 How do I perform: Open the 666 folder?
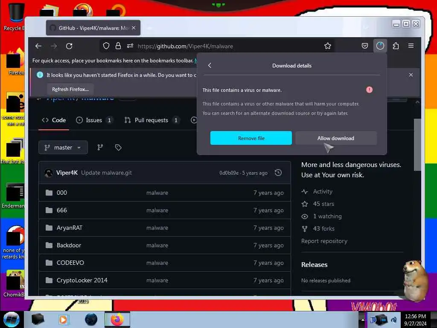pos(61,210)
